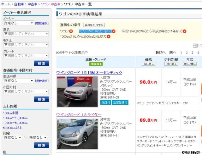Click 複数選択 link next to 都道府県
Viewport: 202px width, 155px height.
point(42,81)
